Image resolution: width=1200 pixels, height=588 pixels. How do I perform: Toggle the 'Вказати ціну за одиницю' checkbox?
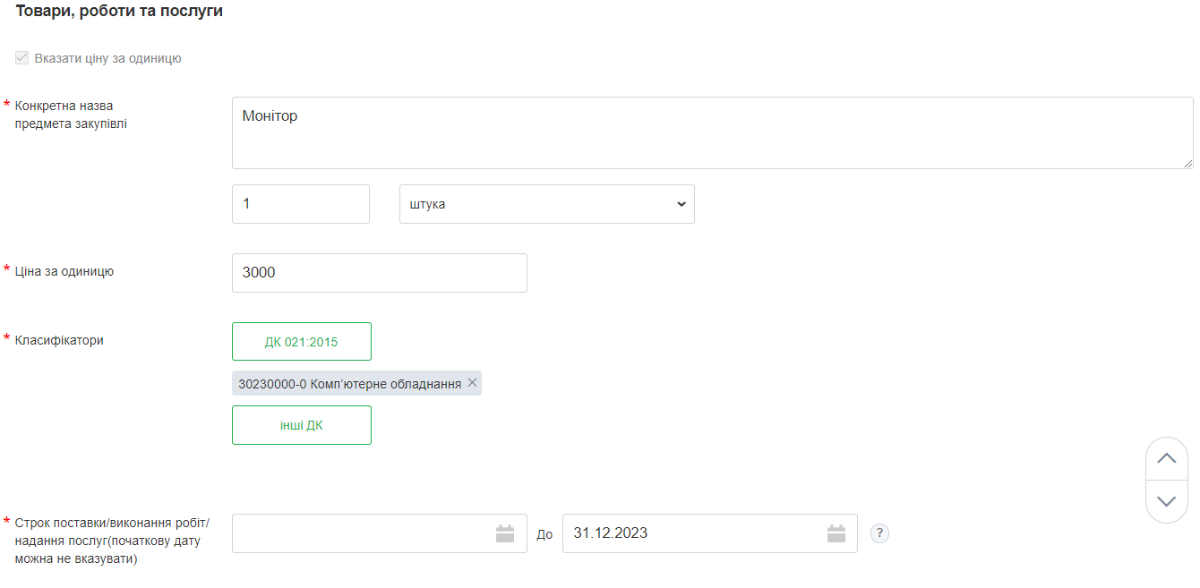(22, 58)
